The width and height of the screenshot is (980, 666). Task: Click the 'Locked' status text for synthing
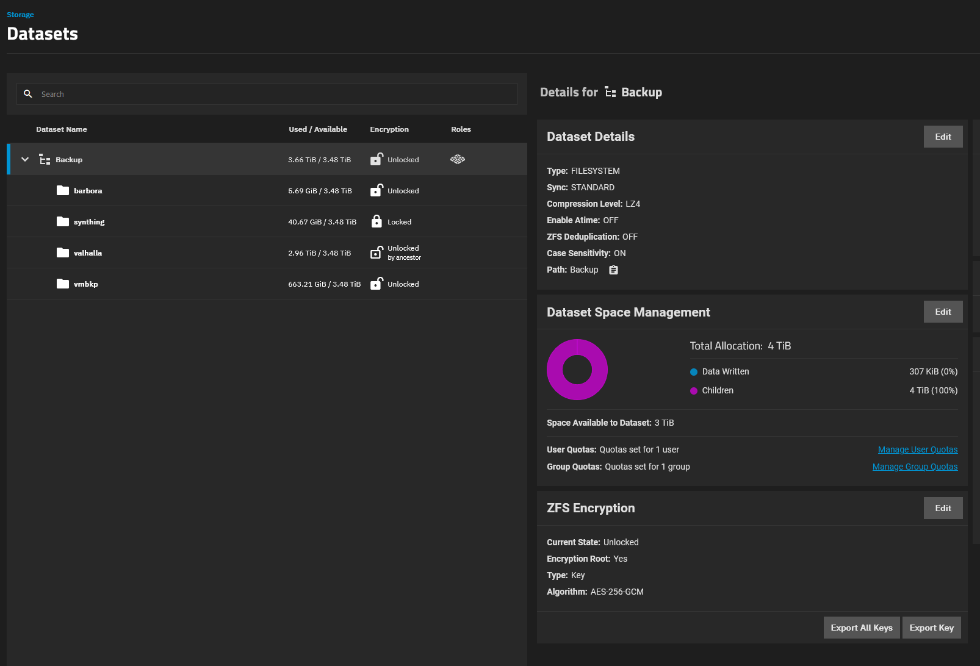[x=400, y=222]
